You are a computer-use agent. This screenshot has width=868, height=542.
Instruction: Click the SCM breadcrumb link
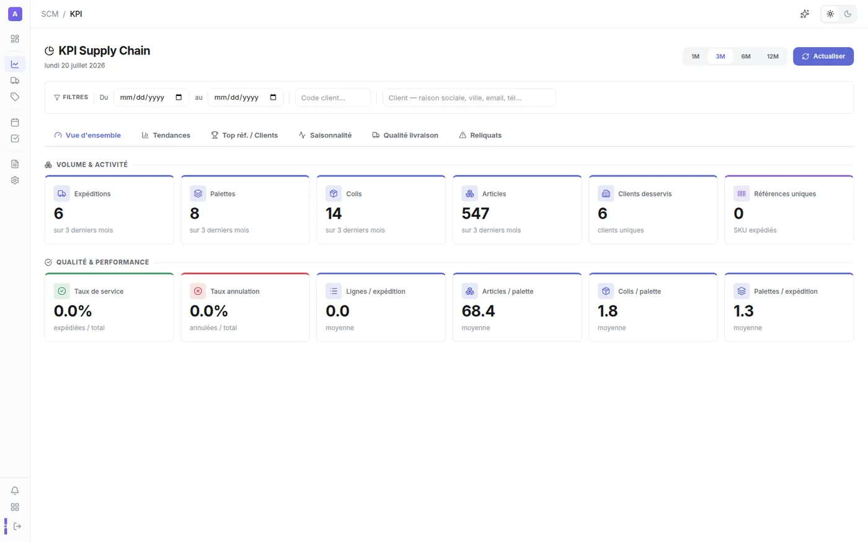(50, 14)
